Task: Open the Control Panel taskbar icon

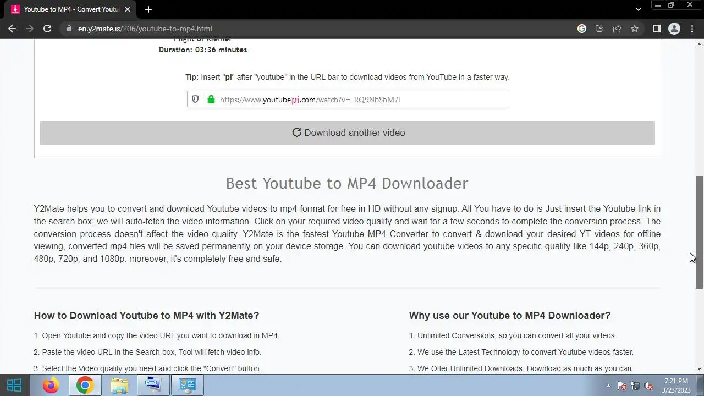Action: 187,385
